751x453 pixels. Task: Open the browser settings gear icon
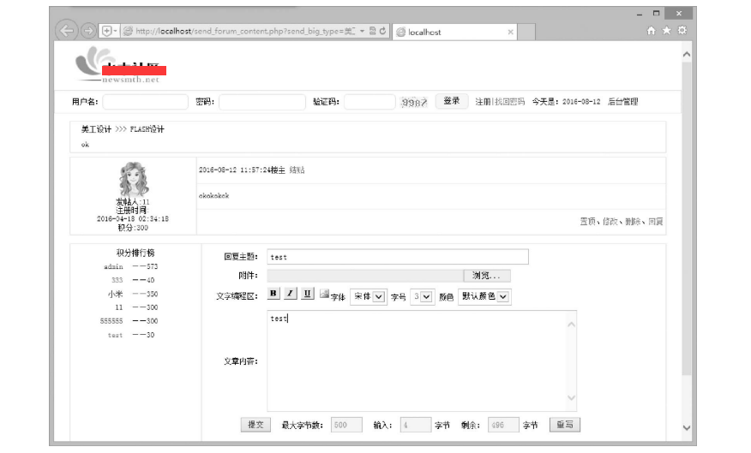[682, 31]
